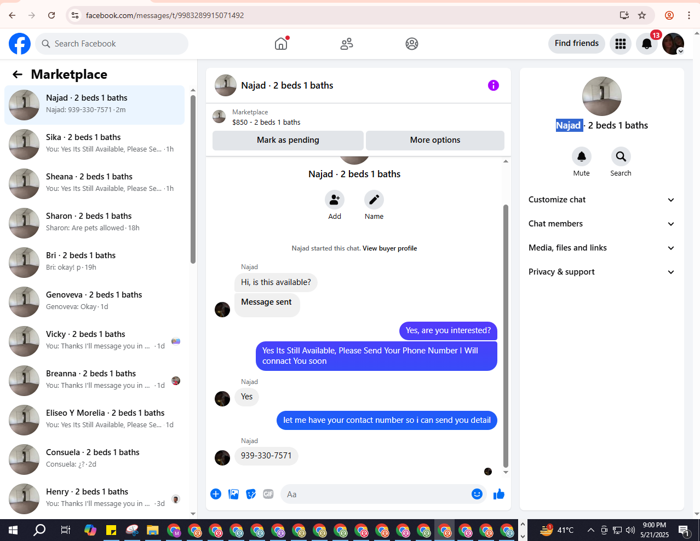Open conversation with Eliseo Y Morelia
Image resolution: width=700 pixels, height=541 pixels.
click(95, 420)
